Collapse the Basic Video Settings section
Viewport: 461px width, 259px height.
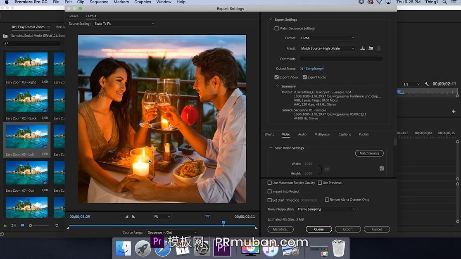tap(271, 148)
